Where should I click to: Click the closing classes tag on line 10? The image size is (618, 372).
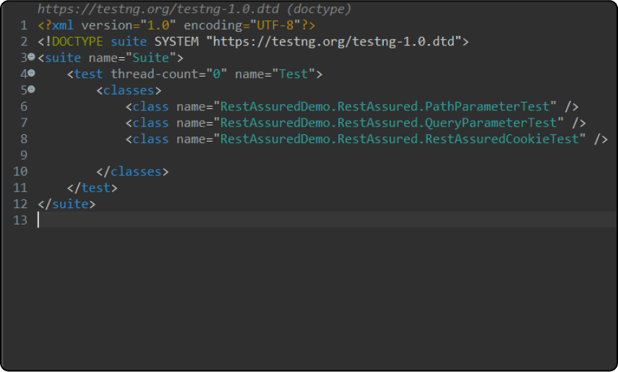pyautogui.click(x=132, y=171)
